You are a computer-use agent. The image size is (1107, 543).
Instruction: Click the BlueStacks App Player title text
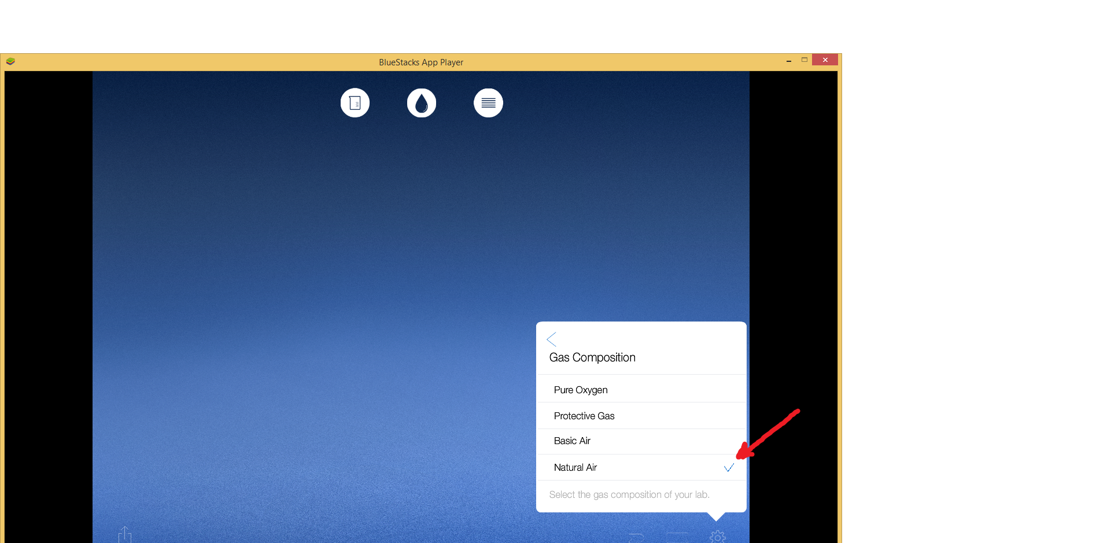[x=421, y=62]
